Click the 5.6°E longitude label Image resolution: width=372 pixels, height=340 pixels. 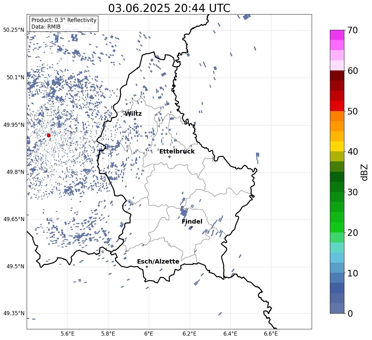[x=68, y=334]
